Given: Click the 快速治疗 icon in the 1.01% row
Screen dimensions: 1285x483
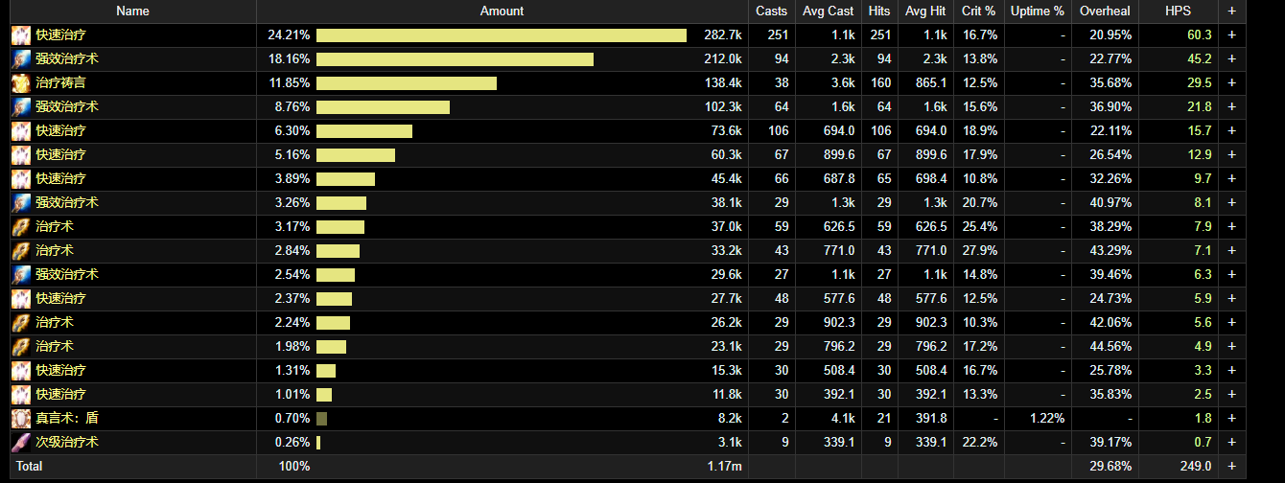Looking at the screenshot, I should [20, 395].
